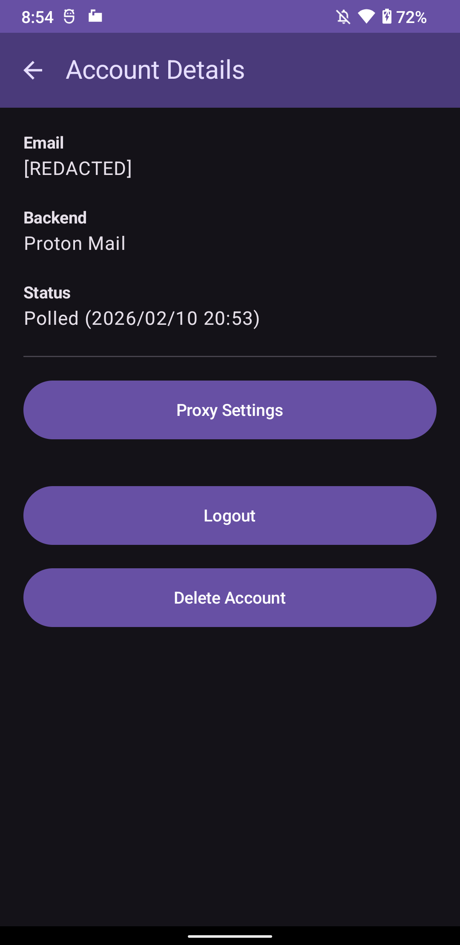Tap the Status field label
Image resolution: width=460 pixels, height=945 pixels.
coord(47,293)
